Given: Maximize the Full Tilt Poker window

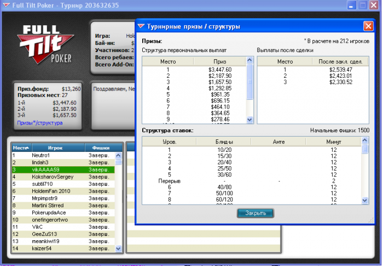Looking at the screenshot, I should (x=362, y=5).
